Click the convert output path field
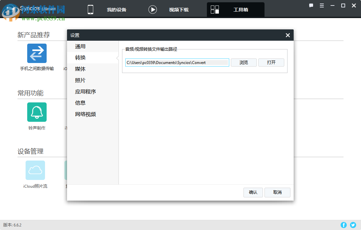This screenshot has width=361, height=230. pos(177,62)
